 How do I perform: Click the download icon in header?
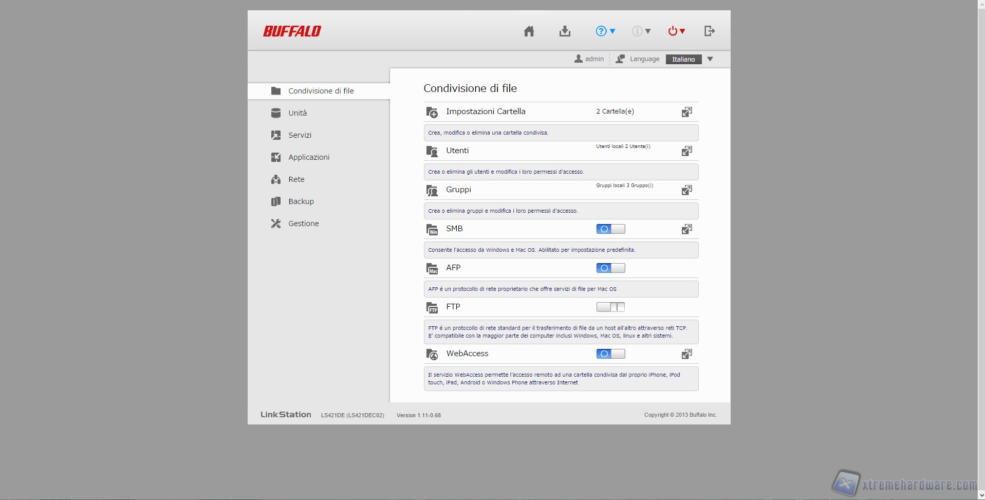click(565, 31)
